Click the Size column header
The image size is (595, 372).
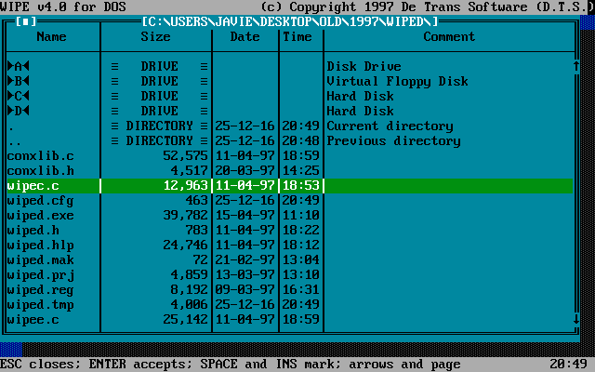pyautogui.click(x=155, y=36)
